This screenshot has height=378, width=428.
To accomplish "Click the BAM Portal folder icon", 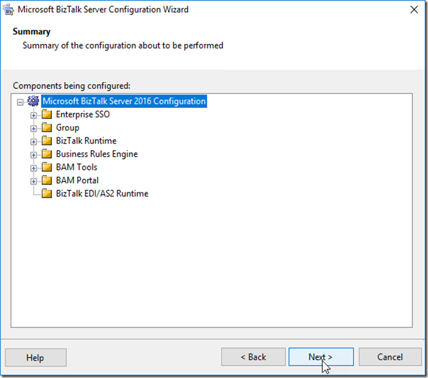I will 46,181.
